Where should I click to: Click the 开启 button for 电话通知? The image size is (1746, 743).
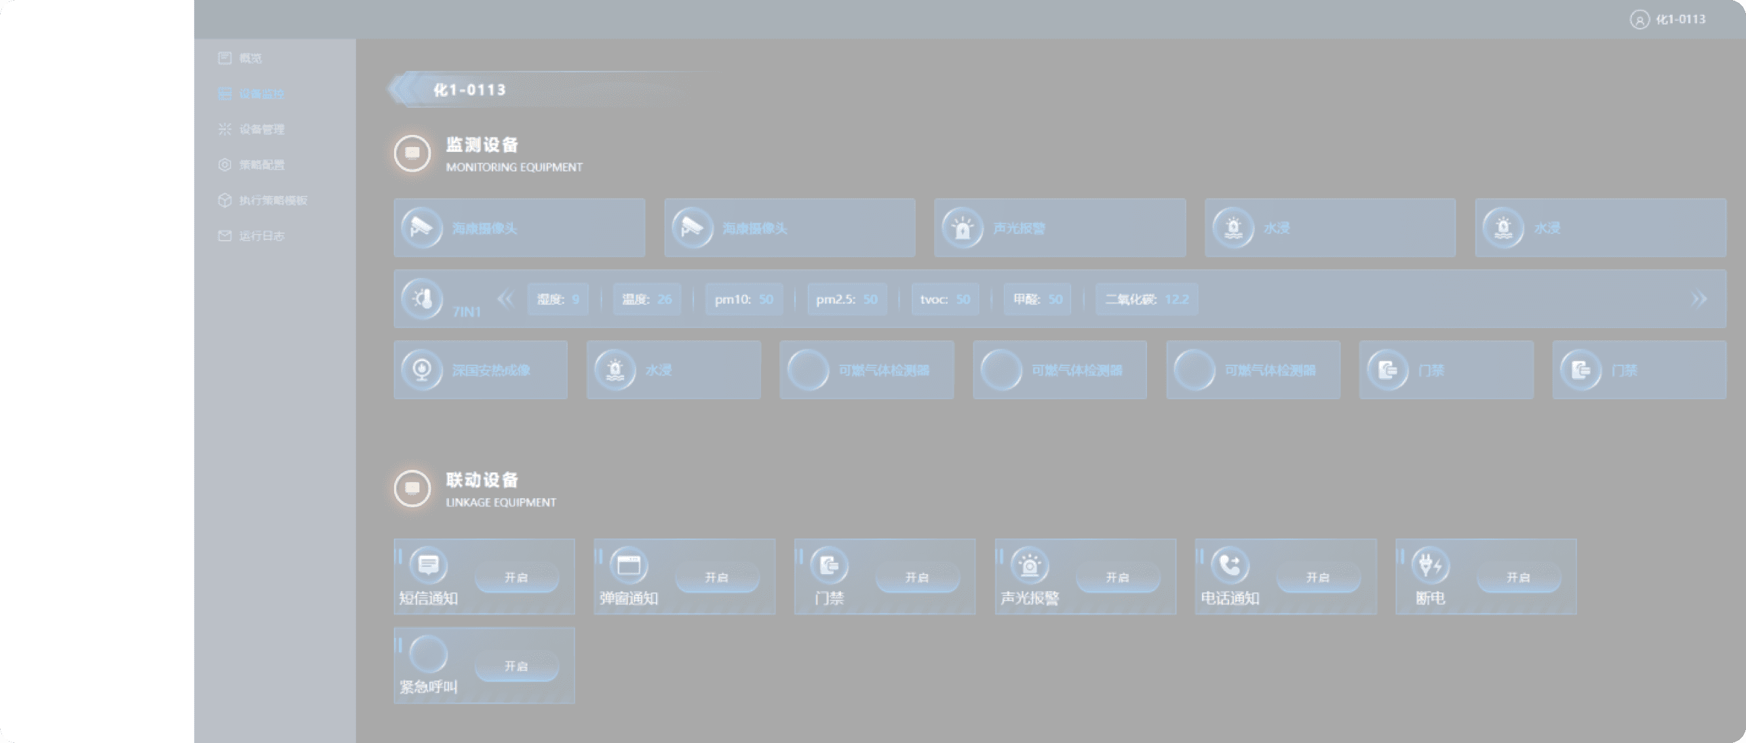pyautogui.click(x=1318, y=577)
